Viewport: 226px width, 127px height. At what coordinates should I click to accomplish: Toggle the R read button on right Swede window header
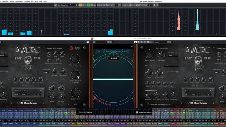(142, 42)
